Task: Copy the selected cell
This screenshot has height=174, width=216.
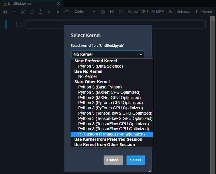Action: [32, 12]
